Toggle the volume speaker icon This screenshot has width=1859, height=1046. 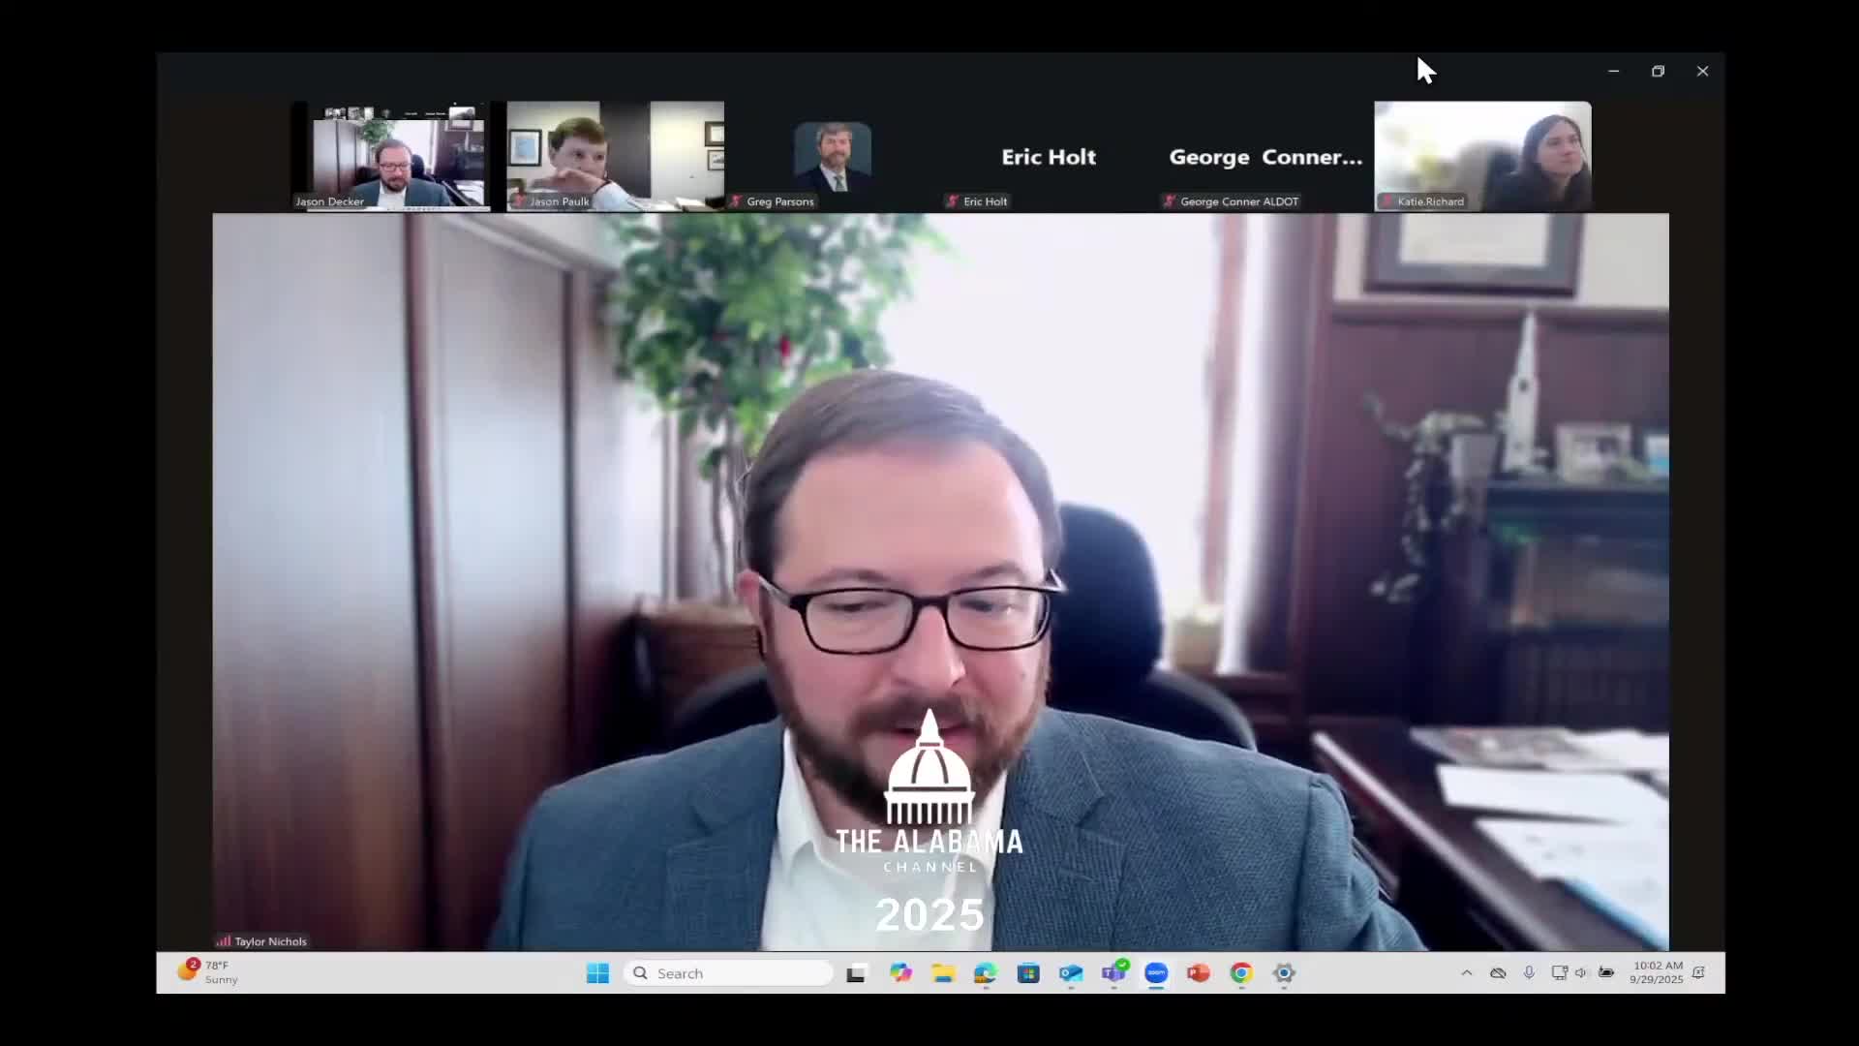pyautogui.click(x=1581, y=972)
